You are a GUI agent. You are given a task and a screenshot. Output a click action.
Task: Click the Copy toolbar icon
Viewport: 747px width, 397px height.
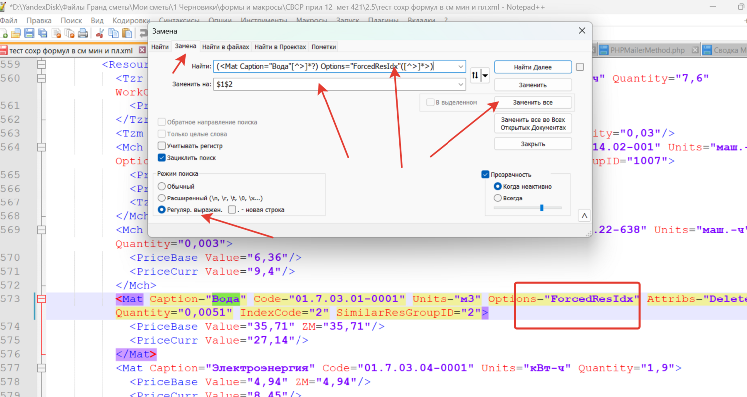point(113,33)
